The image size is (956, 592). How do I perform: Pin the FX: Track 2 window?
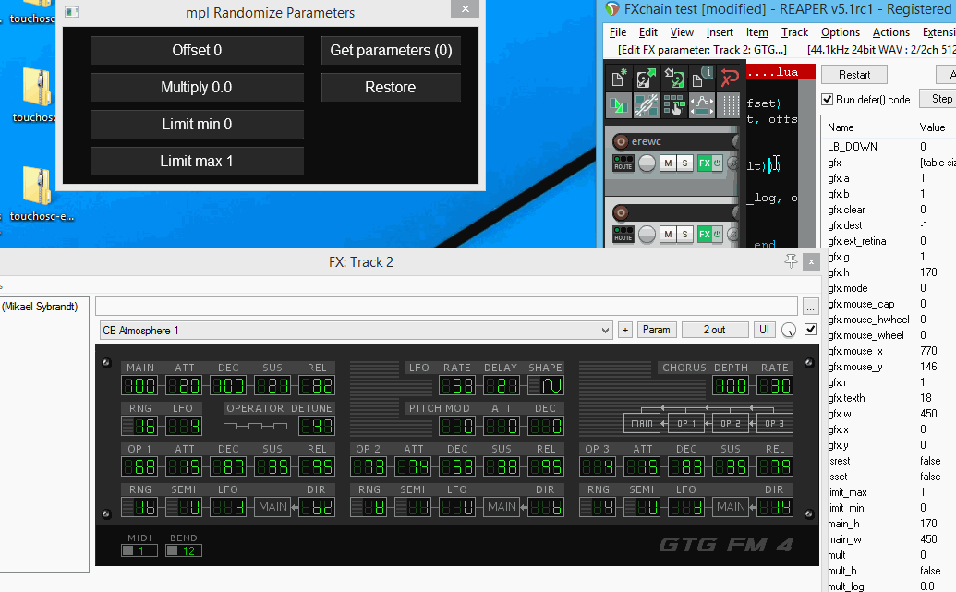click(791, 261)
